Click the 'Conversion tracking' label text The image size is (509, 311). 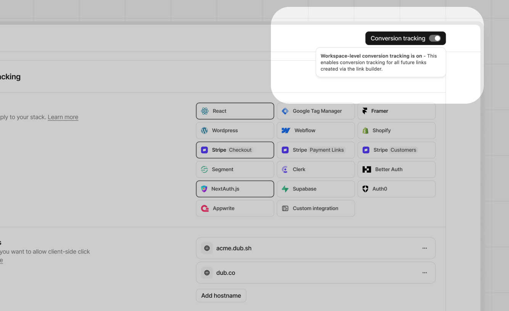click(x=398, y=38)
